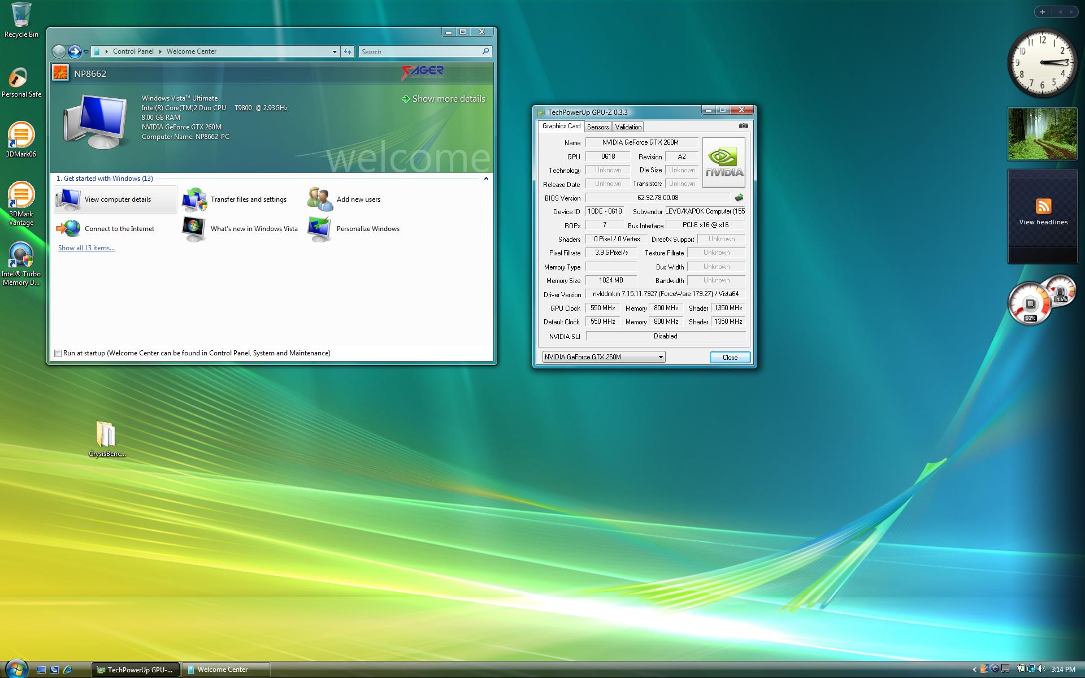Select the Personalize Windows item
Viewport: 1085px width, 678px height.
(x=354, y=229)
